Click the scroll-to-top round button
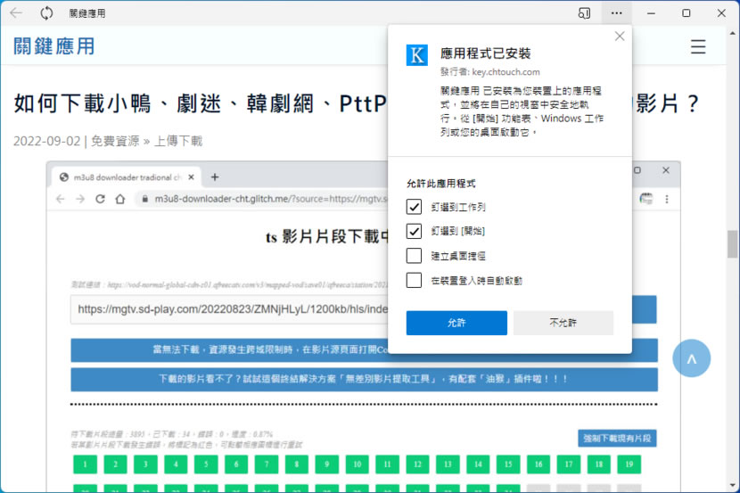Screen dimensions: 740x493 691,357
